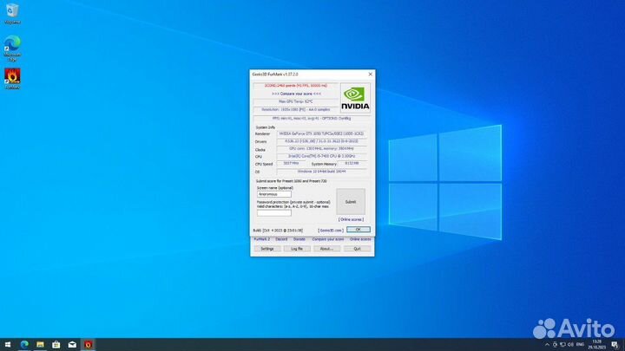This screenshot has width=625, height=351.
Task: Show hidden system tray icons
Action: [x=547, y=345]
